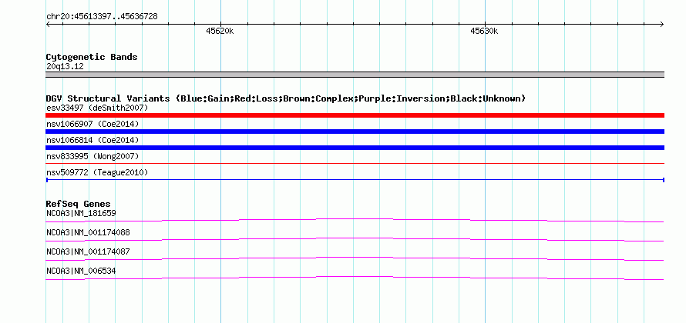Open the esv33497 (deSmith2007) variant label
Image resolution: width=686 pixels, height=323 pixels.
[x=97, y=108]
